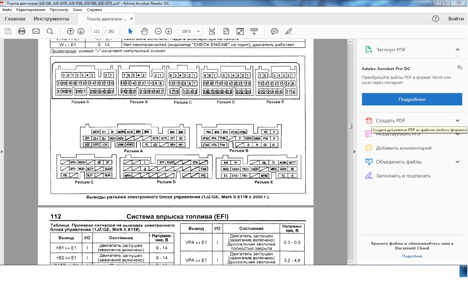Screen dimensions: 468x292
Task: Click the Fill and Sign pen icon
Action: tap(369, 176)
